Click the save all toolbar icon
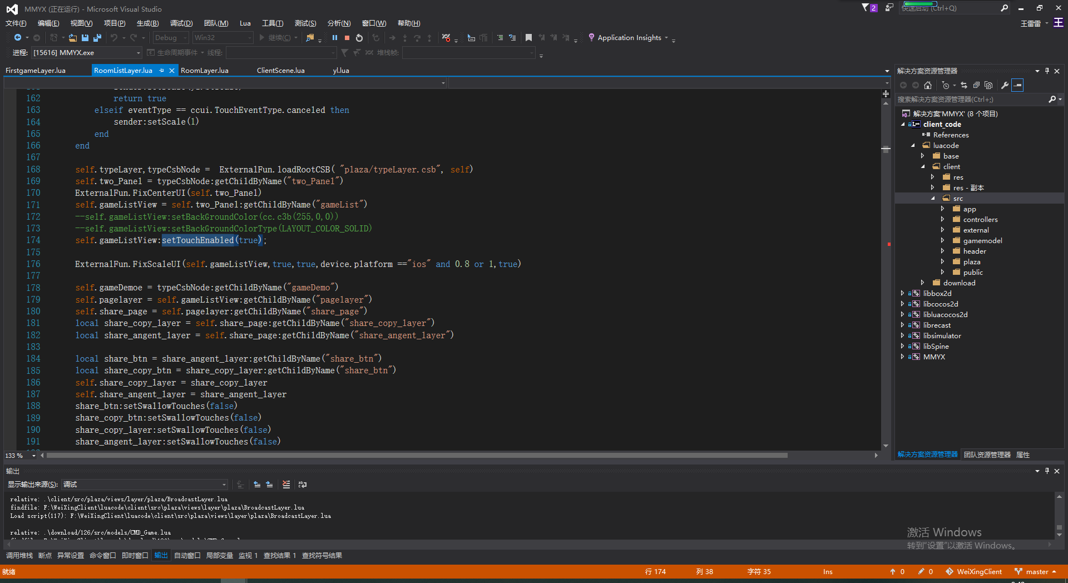Screen dimensions: 1068x583 click(x=97, y=38)
